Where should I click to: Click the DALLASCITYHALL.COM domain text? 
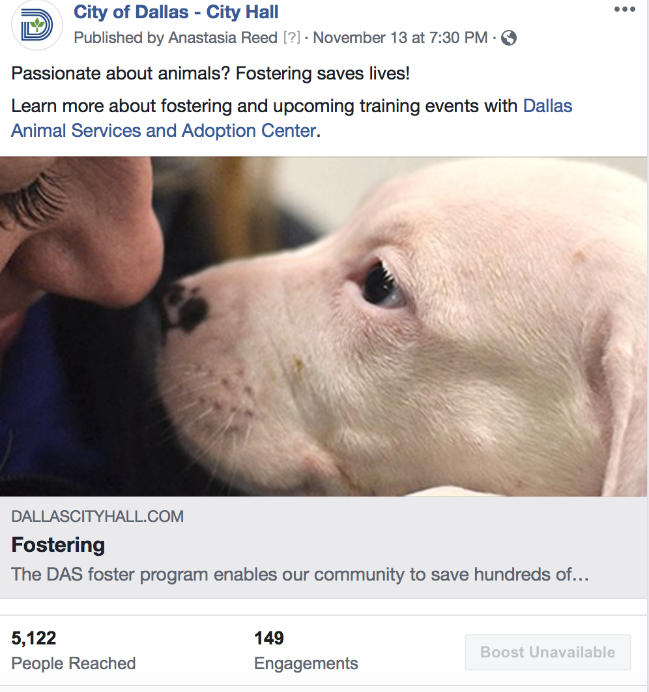coord(98,517)
